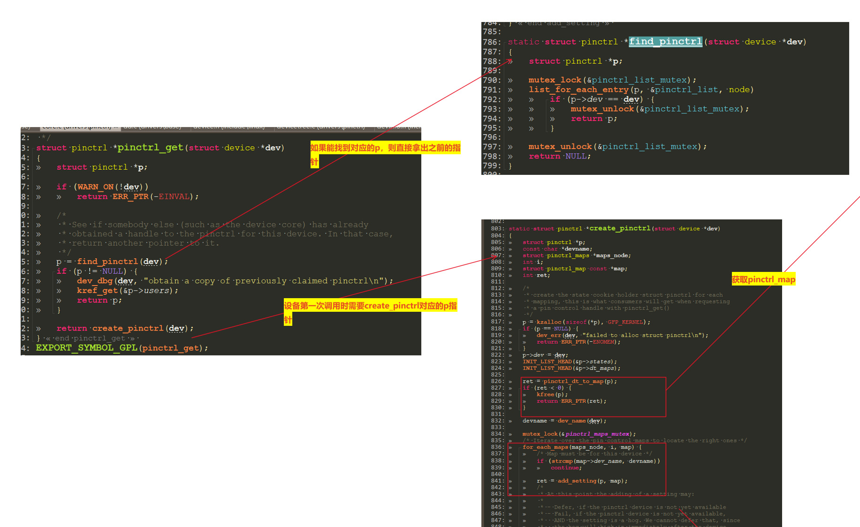Viewport: 860px width, 527px height.
Task: Click the mutex_lock call on line 790
Action: click(x=555, y=80)
